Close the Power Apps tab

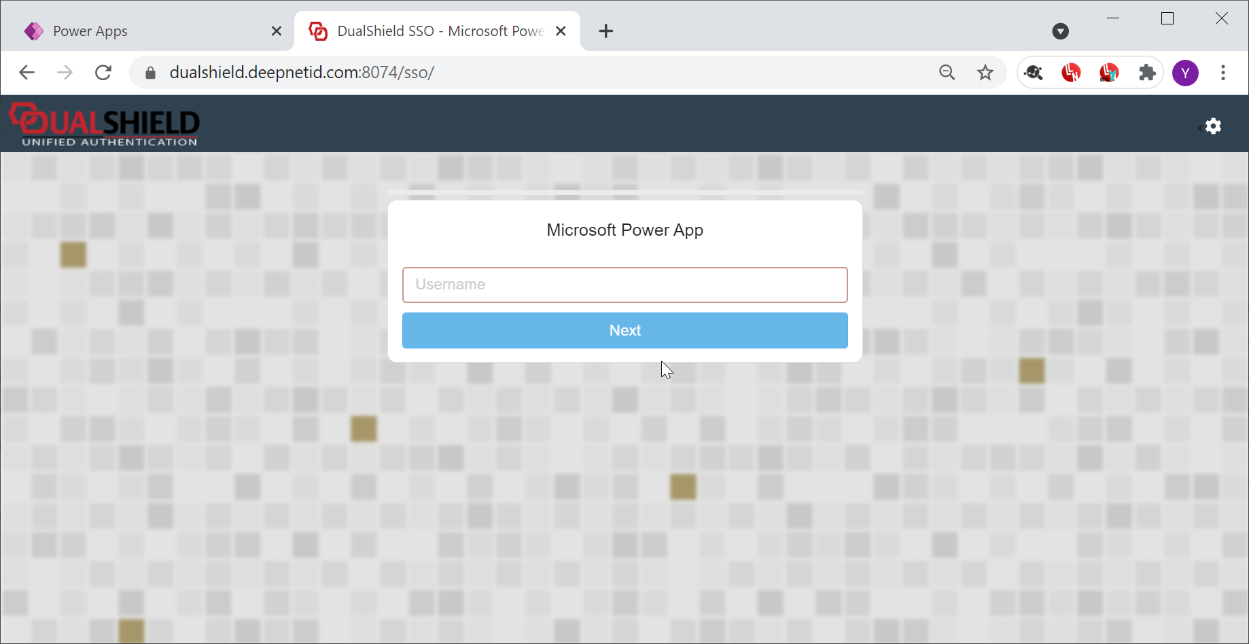coord(276,31)
